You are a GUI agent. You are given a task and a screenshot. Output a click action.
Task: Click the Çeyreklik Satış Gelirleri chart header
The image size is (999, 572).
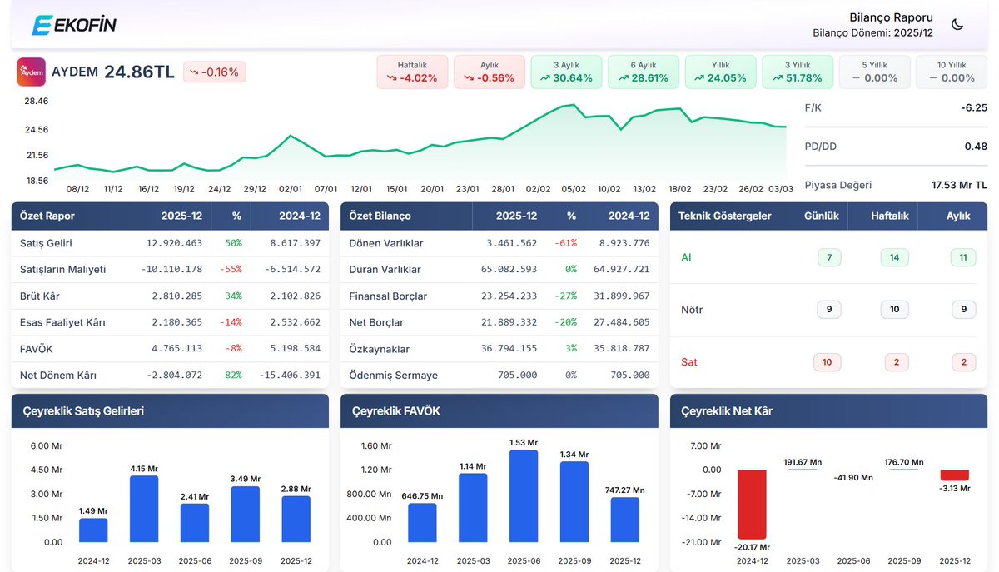(170, 411)
